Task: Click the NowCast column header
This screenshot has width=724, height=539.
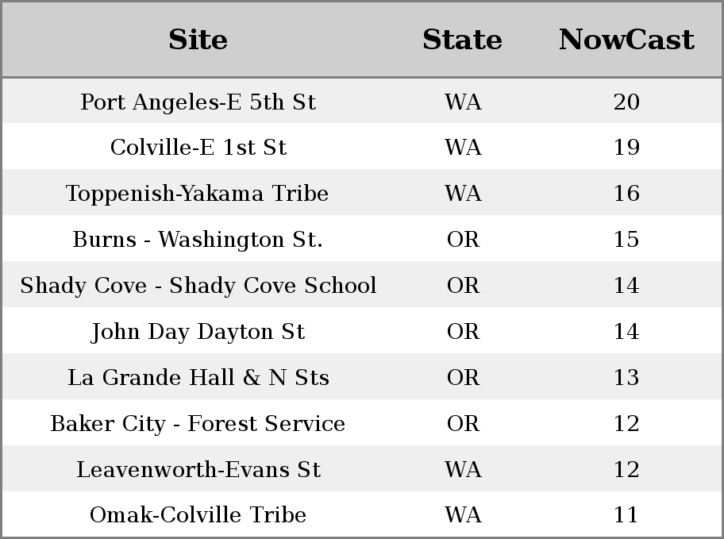Action: (626, 40)
